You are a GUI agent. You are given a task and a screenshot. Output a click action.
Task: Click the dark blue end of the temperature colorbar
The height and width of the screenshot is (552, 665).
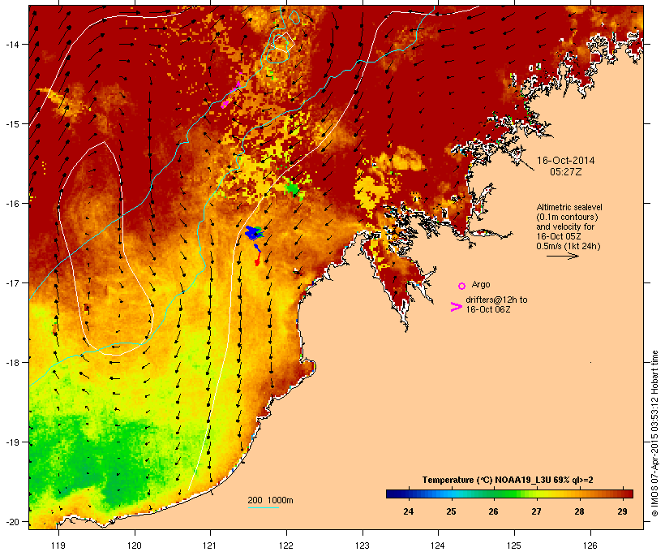tap(393, 494)
